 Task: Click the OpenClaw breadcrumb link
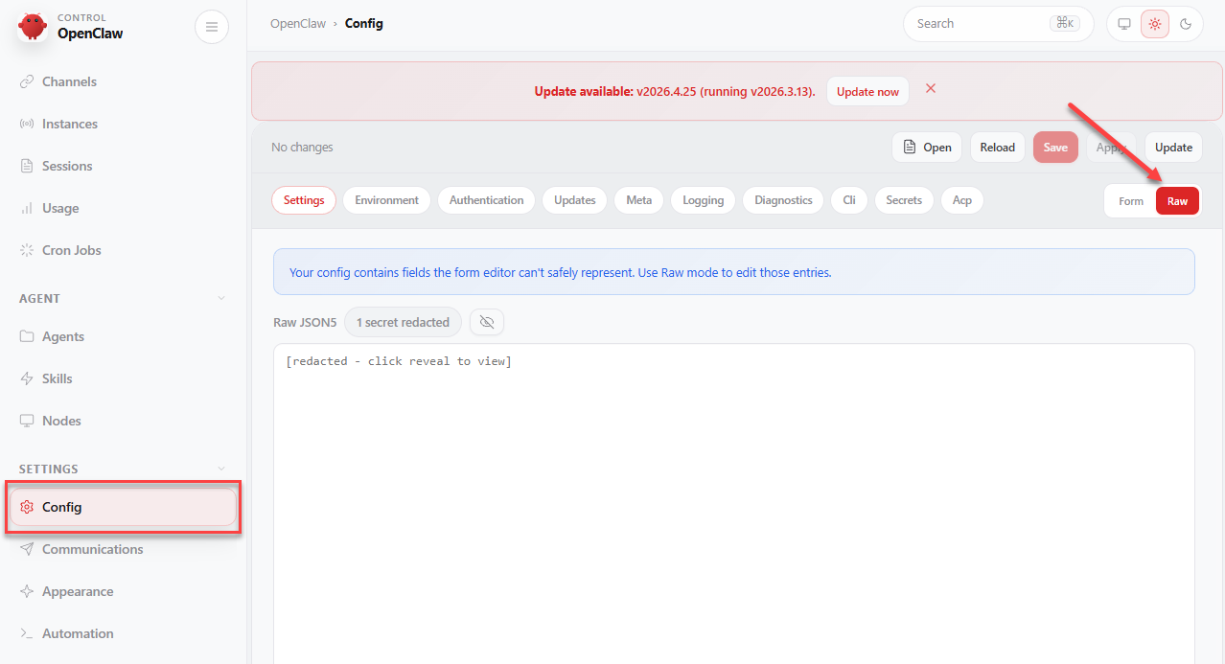coord(299,23)
